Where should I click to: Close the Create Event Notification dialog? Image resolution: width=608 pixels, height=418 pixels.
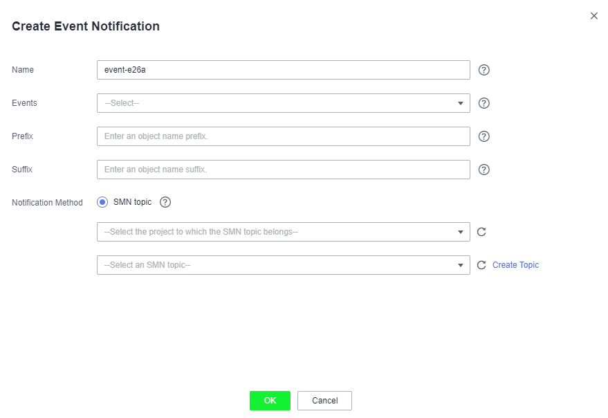(x=593, y=16)
